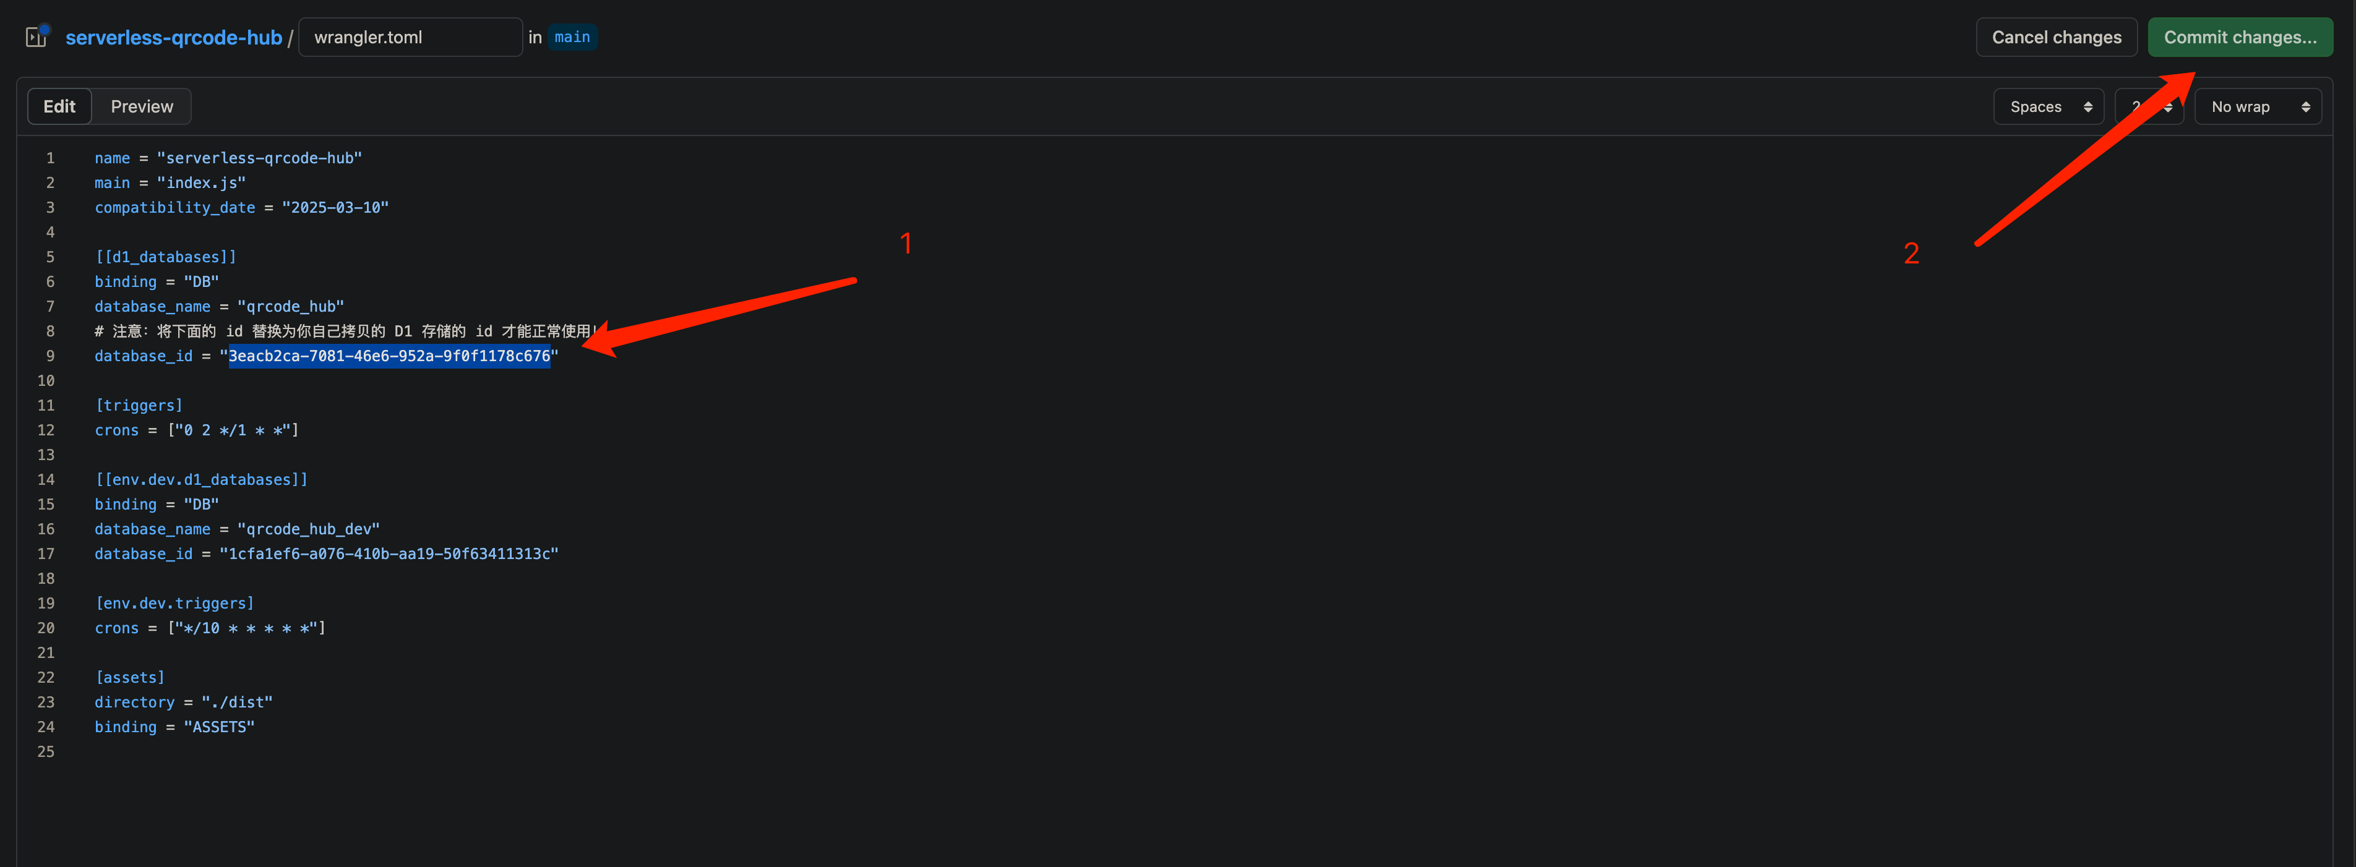Expand the file tree sidebar icon
The height and width of the screenshot is (867, 2356).
37,36
